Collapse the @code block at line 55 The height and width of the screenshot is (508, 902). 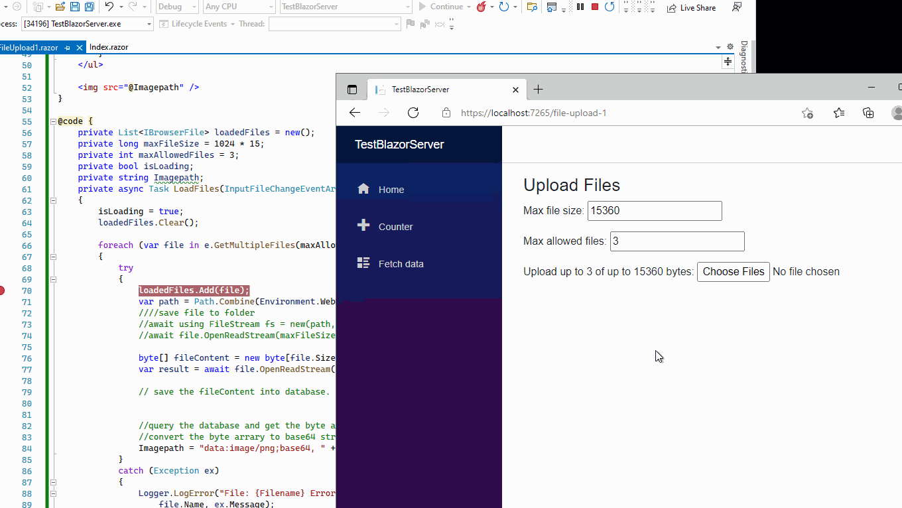pyautogui.click(x=53, y=122)
